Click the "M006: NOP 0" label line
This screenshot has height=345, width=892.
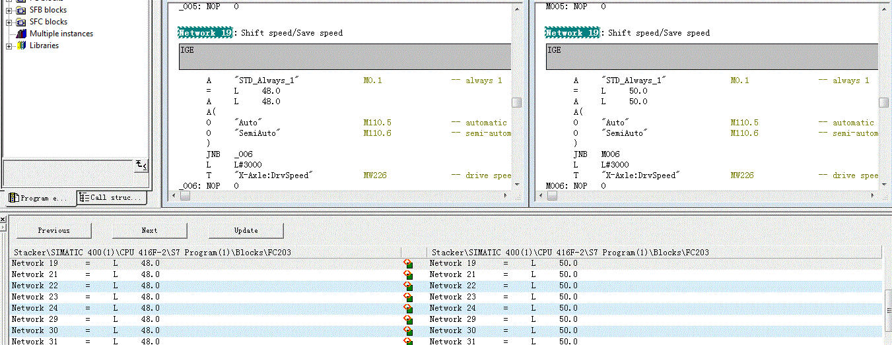click(576, 186)
